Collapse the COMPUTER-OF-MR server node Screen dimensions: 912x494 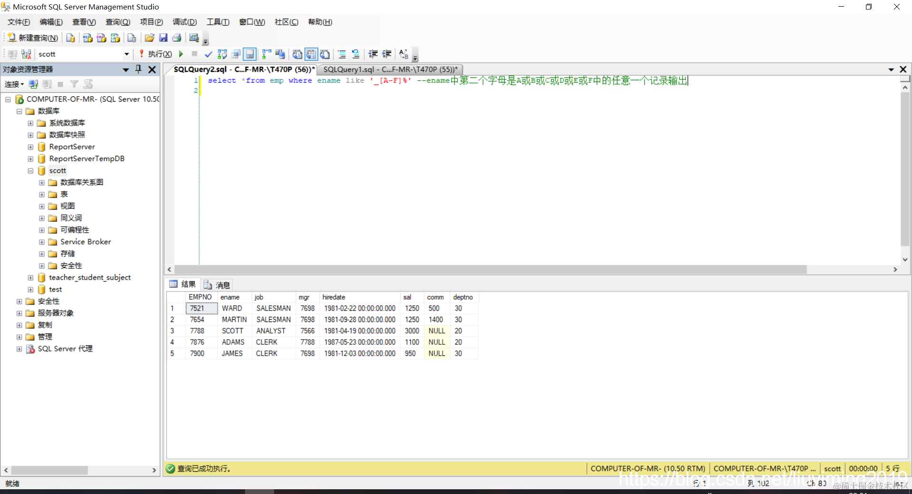tap(8, 99)
